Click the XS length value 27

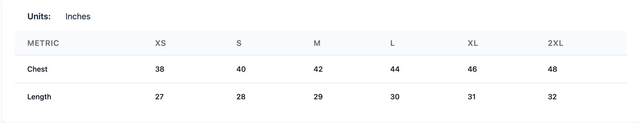pyautogui.click(x=159, y=97)
